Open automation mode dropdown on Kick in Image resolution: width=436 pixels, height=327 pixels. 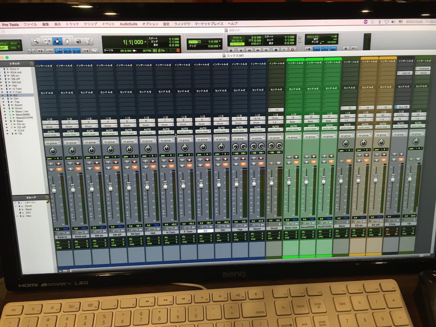click(53, 134)
